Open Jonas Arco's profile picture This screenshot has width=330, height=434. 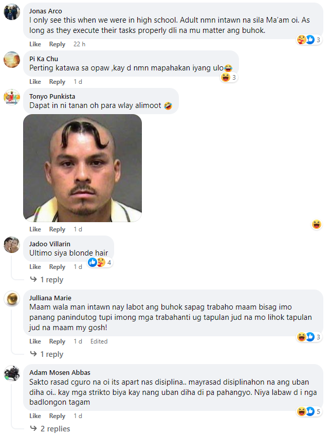click(12, 12)
